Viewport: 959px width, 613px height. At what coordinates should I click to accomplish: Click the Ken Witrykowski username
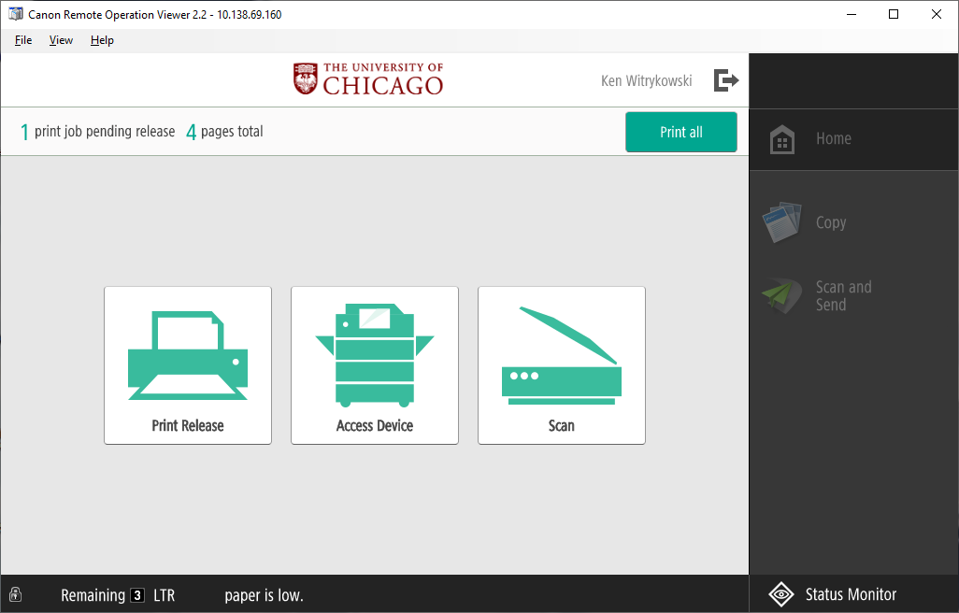click(x=646, y=80)
